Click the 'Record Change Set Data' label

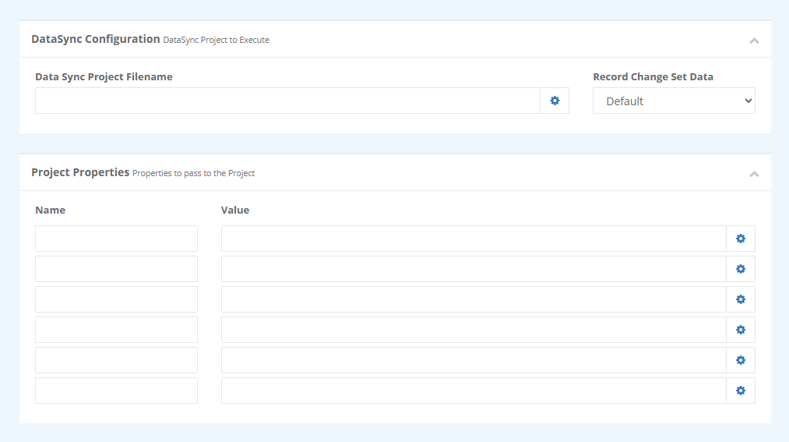click(x=653, y=76)
